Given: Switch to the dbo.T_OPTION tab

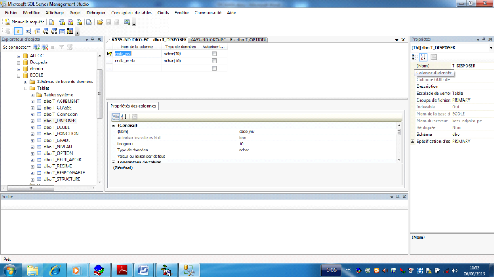Looking at the screenshot, I should [x=228, y=40].
